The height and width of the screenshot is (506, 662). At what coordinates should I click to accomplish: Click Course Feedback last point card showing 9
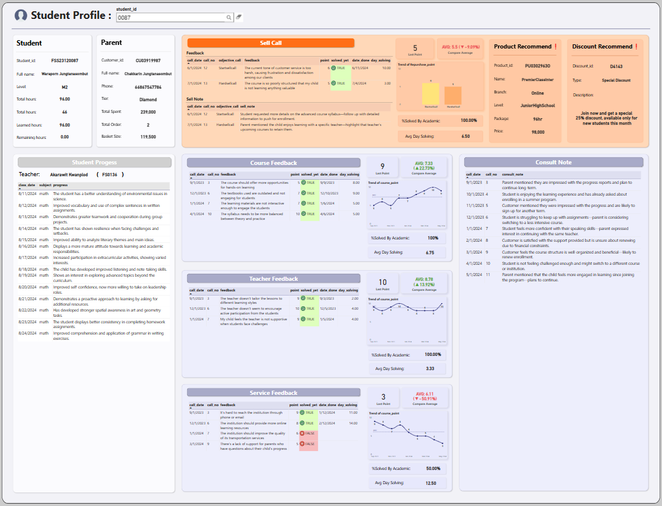[383, 167]
